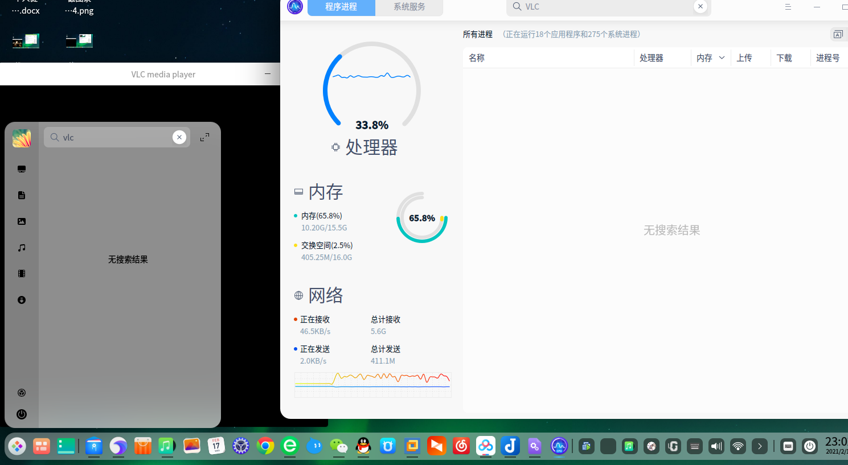This screenshot has height=465, width=848.
Task: Click the 所有进程 label
Action: coord(478,35)
